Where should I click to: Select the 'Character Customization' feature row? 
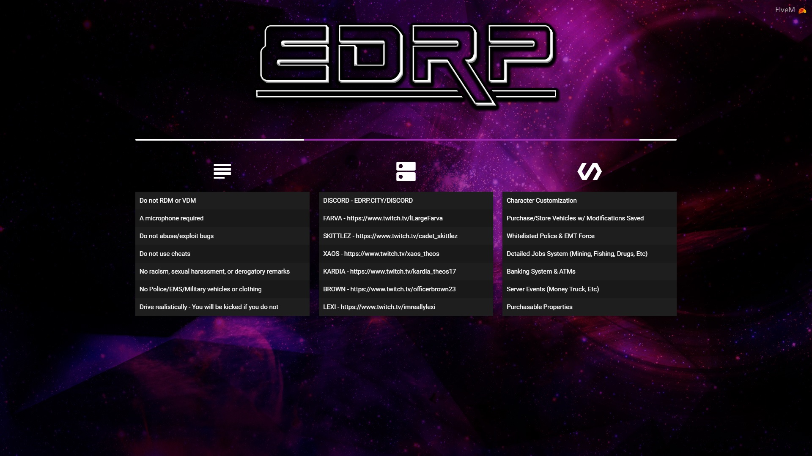point(590,201)
